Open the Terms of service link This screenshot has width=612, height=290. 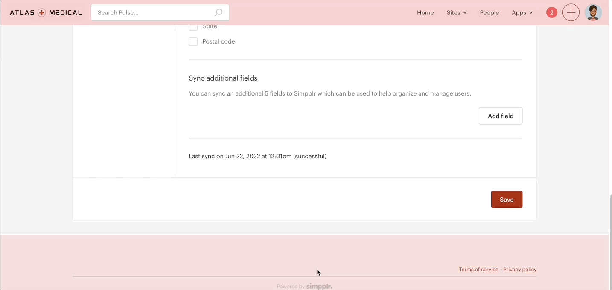[x=478, y=270]
